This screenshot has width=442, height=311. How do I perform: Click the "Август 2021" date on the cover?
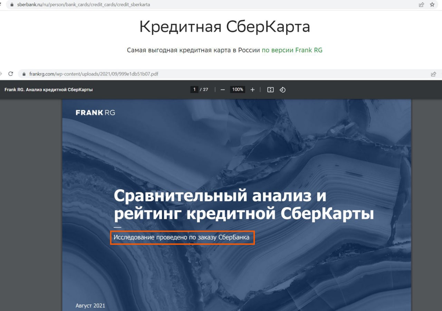[x=90, y=305]
